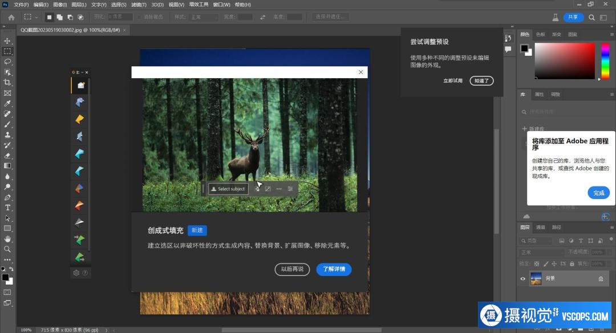Open the marquee tool preset dropdown arrow
The width and height of the screenshot is (616, 333).
pos(36,17)
